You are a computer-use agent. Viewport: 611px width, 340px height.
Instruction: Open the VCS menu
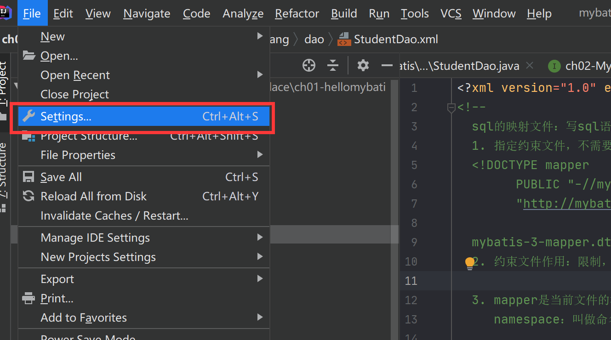pos(451,14)
